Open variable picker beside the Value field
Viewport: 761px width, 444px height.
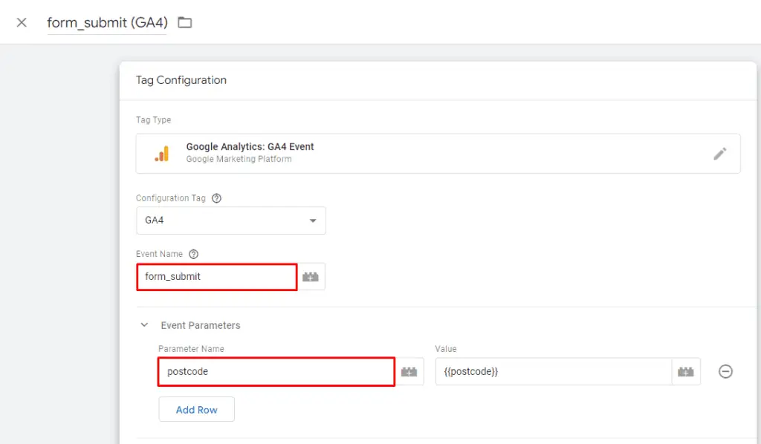(x=687, y=371)
